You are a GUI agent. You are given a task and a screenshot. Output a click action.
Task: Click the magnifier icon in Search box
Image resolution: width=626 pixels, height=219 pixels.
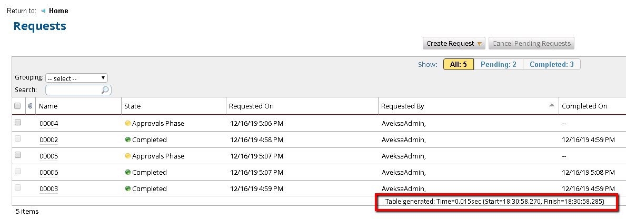105,90
